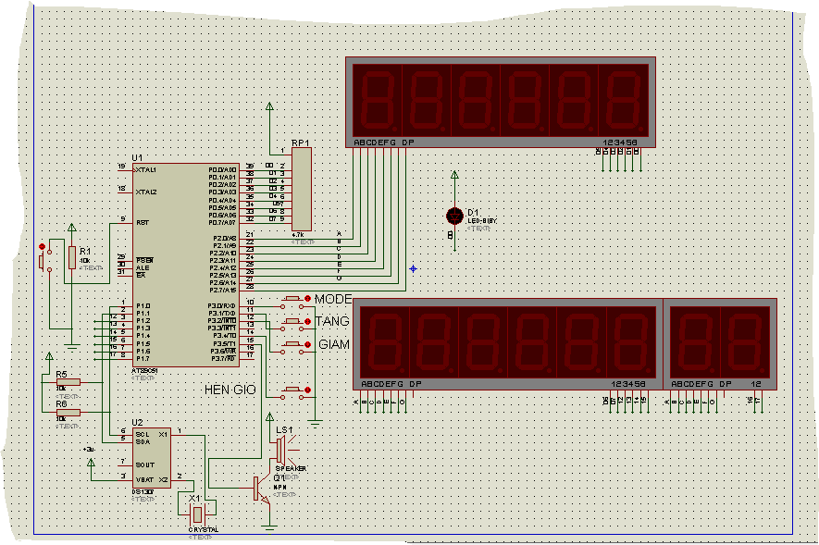
Task: Click the power terminal above the D1 LED
Action: [454, 175]
